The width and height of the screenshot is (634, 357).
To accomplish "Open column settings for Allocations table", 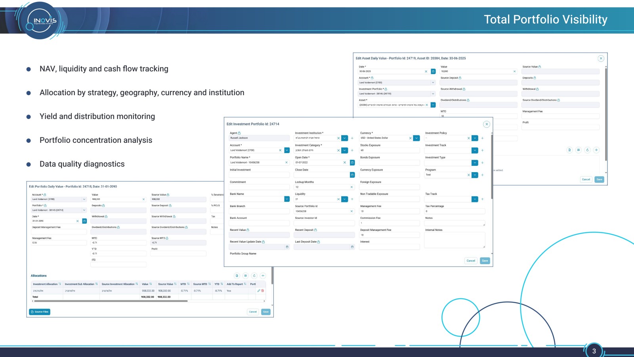I will click(246, 276).
